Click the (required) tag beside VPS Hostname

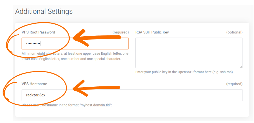pos(234,84)
